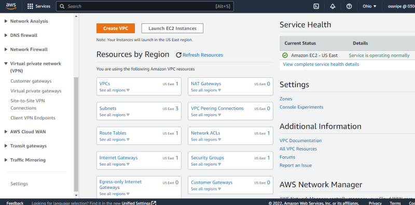Click the AWS logo home icon
The width and height of the screenshot is (415, 205).
click(11, 6)
